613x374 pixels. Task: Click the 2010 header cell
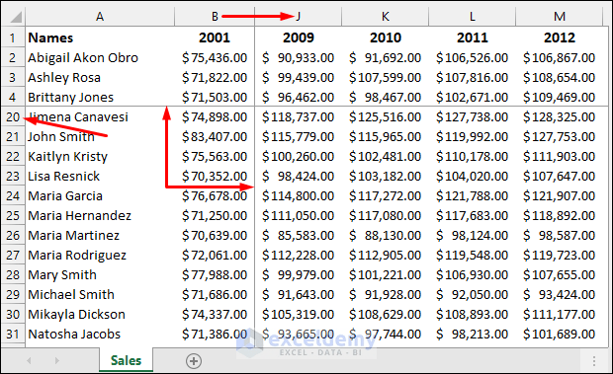pos(385,37)
